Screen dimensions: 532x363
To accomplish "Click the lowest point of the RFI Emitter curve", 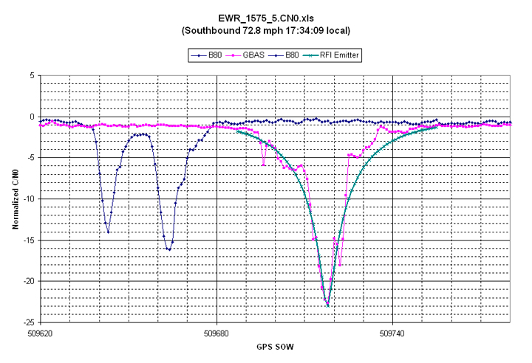I will coord(328,305).
